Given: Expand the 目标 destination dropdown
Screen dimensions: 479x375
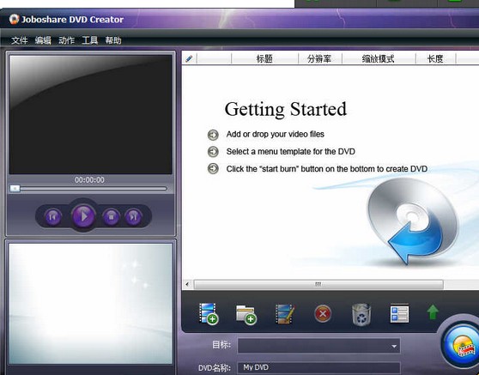Looking at the screenshot, I should [394, 346].
